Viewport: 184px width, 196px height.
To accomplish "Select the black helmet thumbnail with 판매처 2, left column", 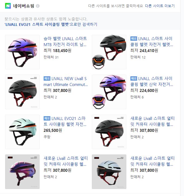I will 22,92.
